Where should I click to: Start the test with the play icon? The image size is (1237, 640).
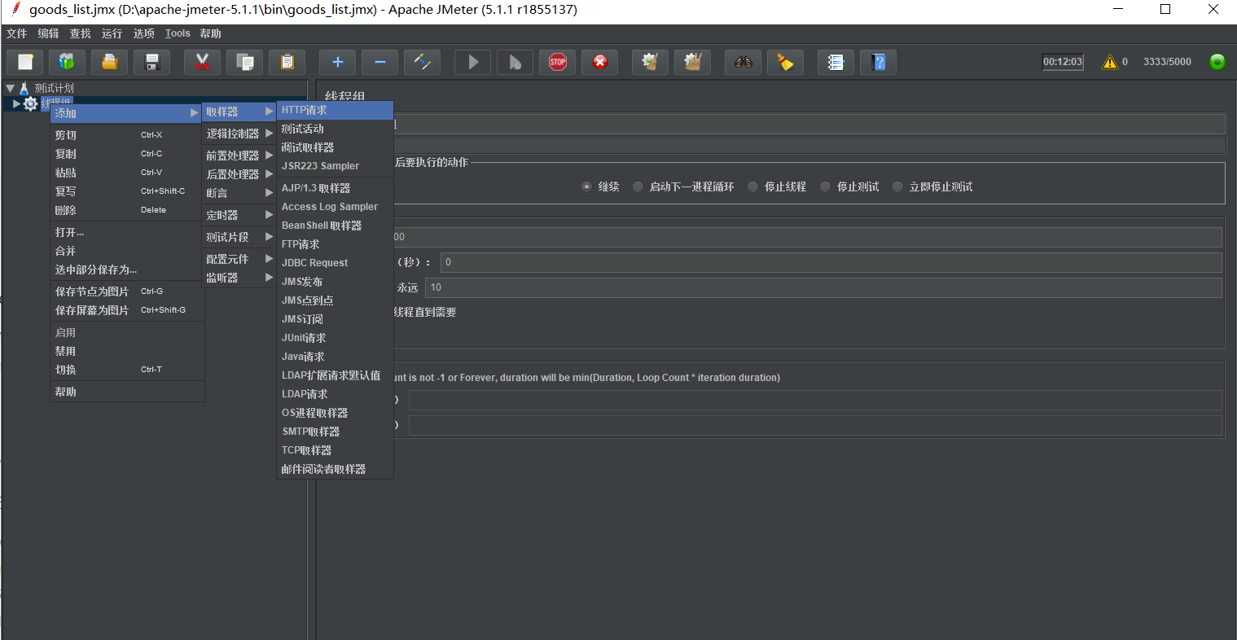pyautogui.click(x=472, y=62)
